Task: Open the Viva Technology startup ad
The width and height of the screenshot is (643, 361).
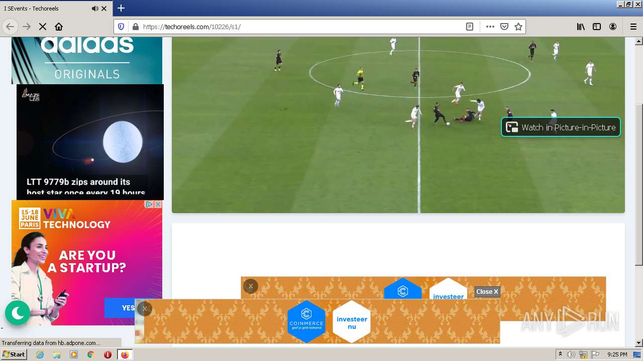Action: [x=87, y=262]
